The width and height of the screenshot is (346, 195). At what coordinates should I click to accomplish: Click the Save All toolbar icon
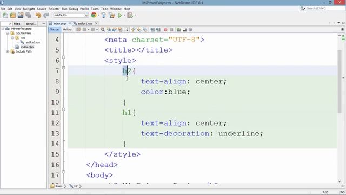(29, 15)
